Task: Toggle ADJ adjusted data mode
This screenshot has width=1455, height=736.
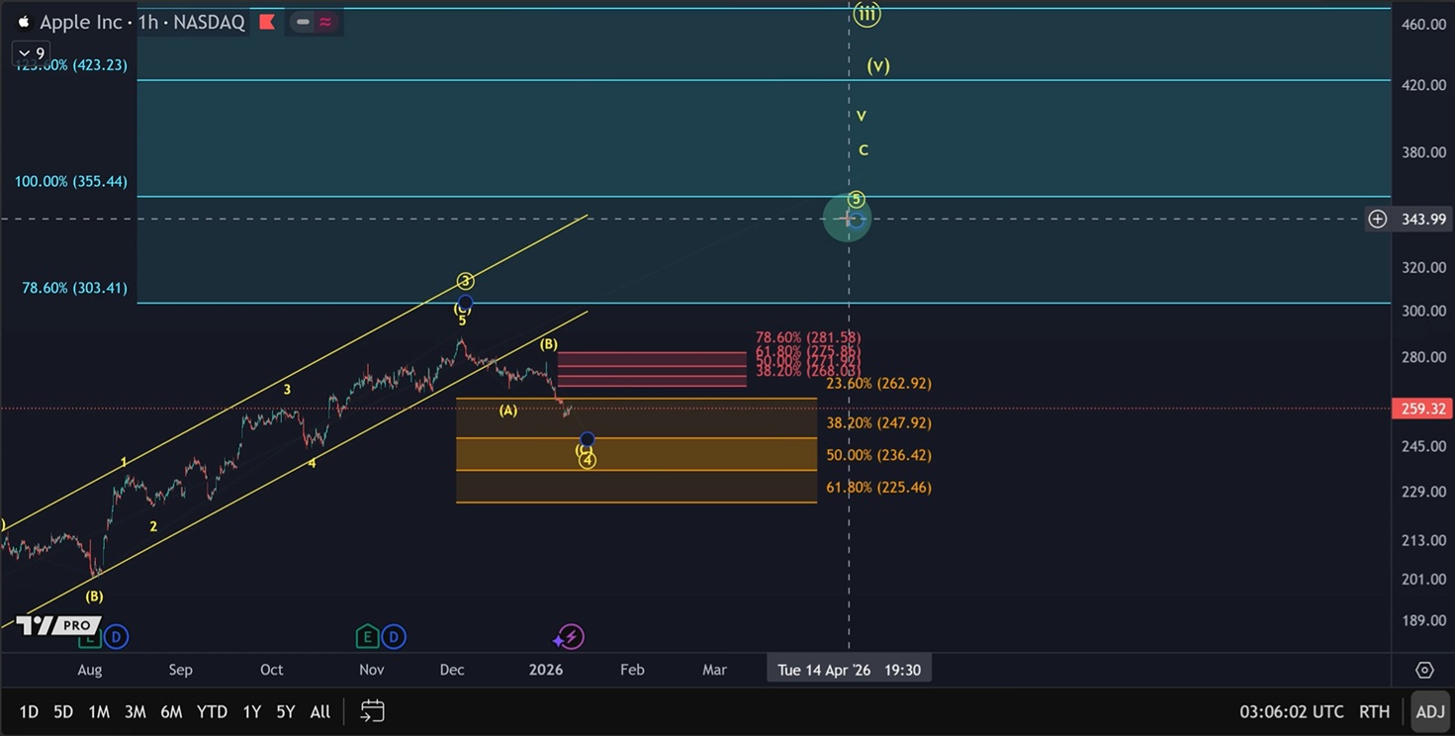Action: [1430, 711]
